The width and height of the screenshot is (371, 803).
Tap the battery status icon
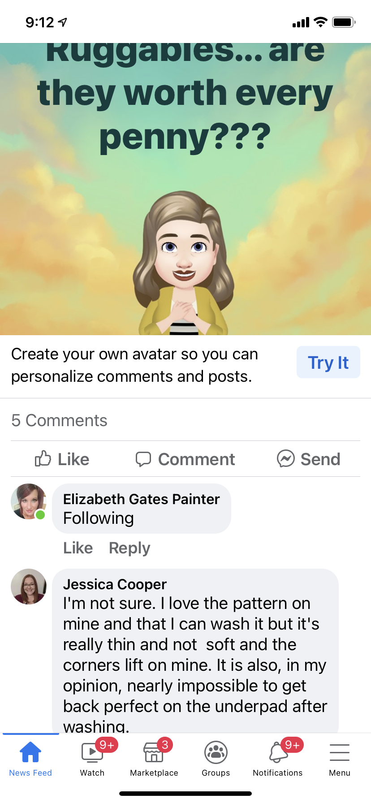click(344, 22)
